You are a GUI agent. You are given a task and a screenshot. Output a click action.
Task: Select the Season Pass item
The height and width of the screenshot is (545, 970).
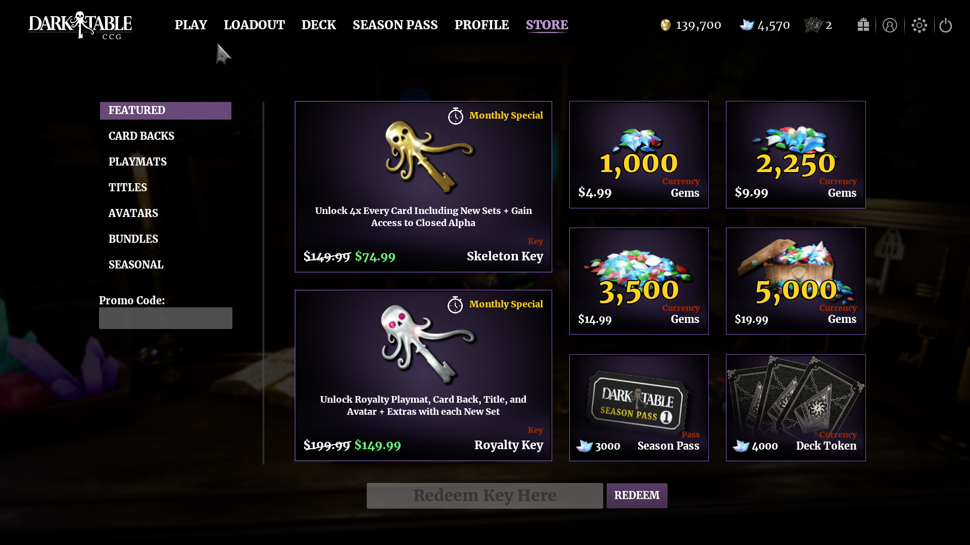tap(639, 408)
